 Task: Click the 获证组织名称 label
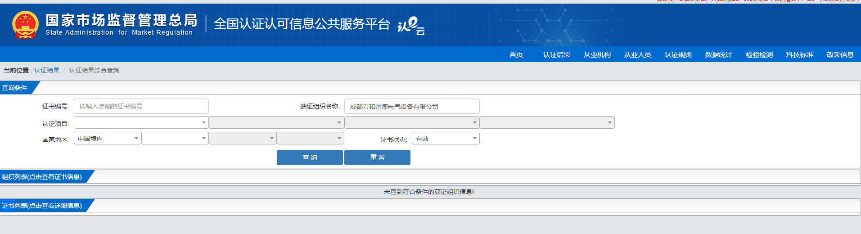tap(320, 106)
